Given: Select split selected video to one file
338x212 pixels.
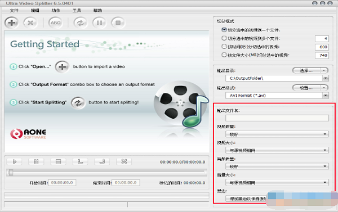Looking at the screenshot, I should point(224,30).
